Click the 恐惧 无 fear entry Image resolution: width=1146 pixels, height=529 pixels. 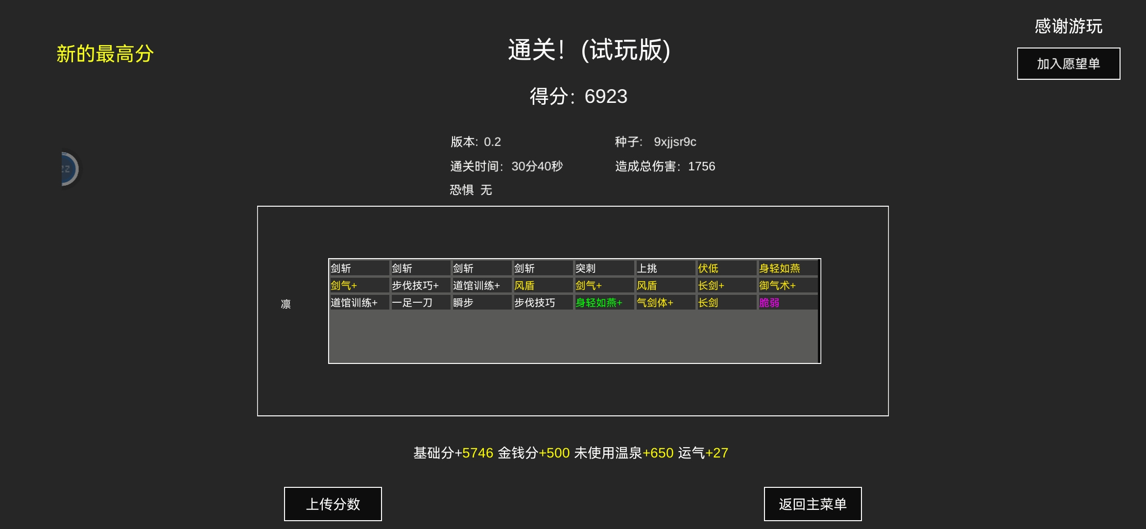[x=471, y=190]
